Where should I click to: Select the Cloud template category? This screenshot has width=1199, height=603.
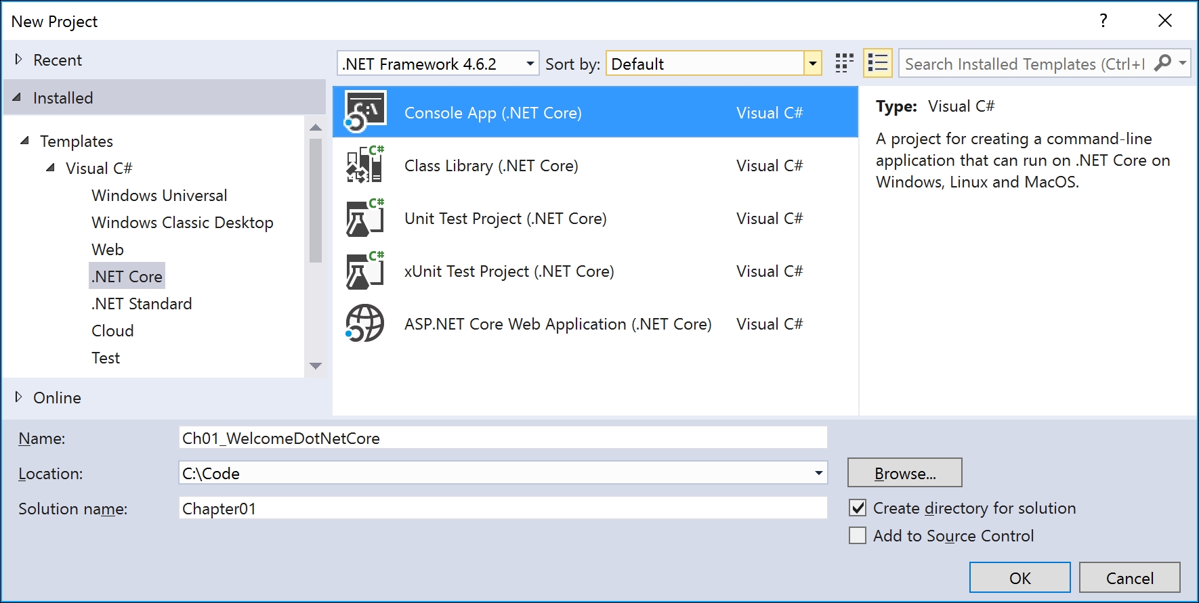tap(112, 330)
